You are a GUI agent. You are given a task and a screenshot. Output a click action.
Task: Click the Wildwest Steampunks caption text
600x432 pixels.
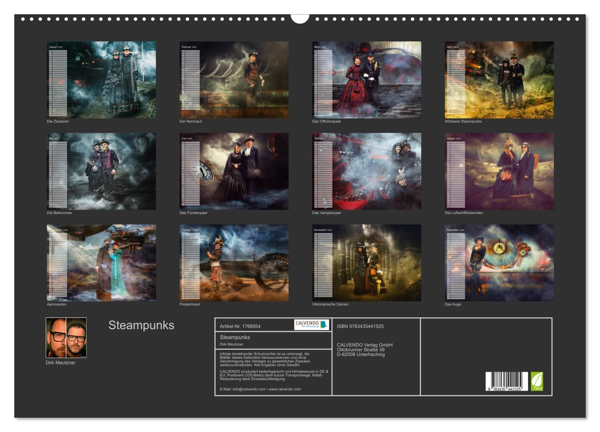tap(463, 121)
